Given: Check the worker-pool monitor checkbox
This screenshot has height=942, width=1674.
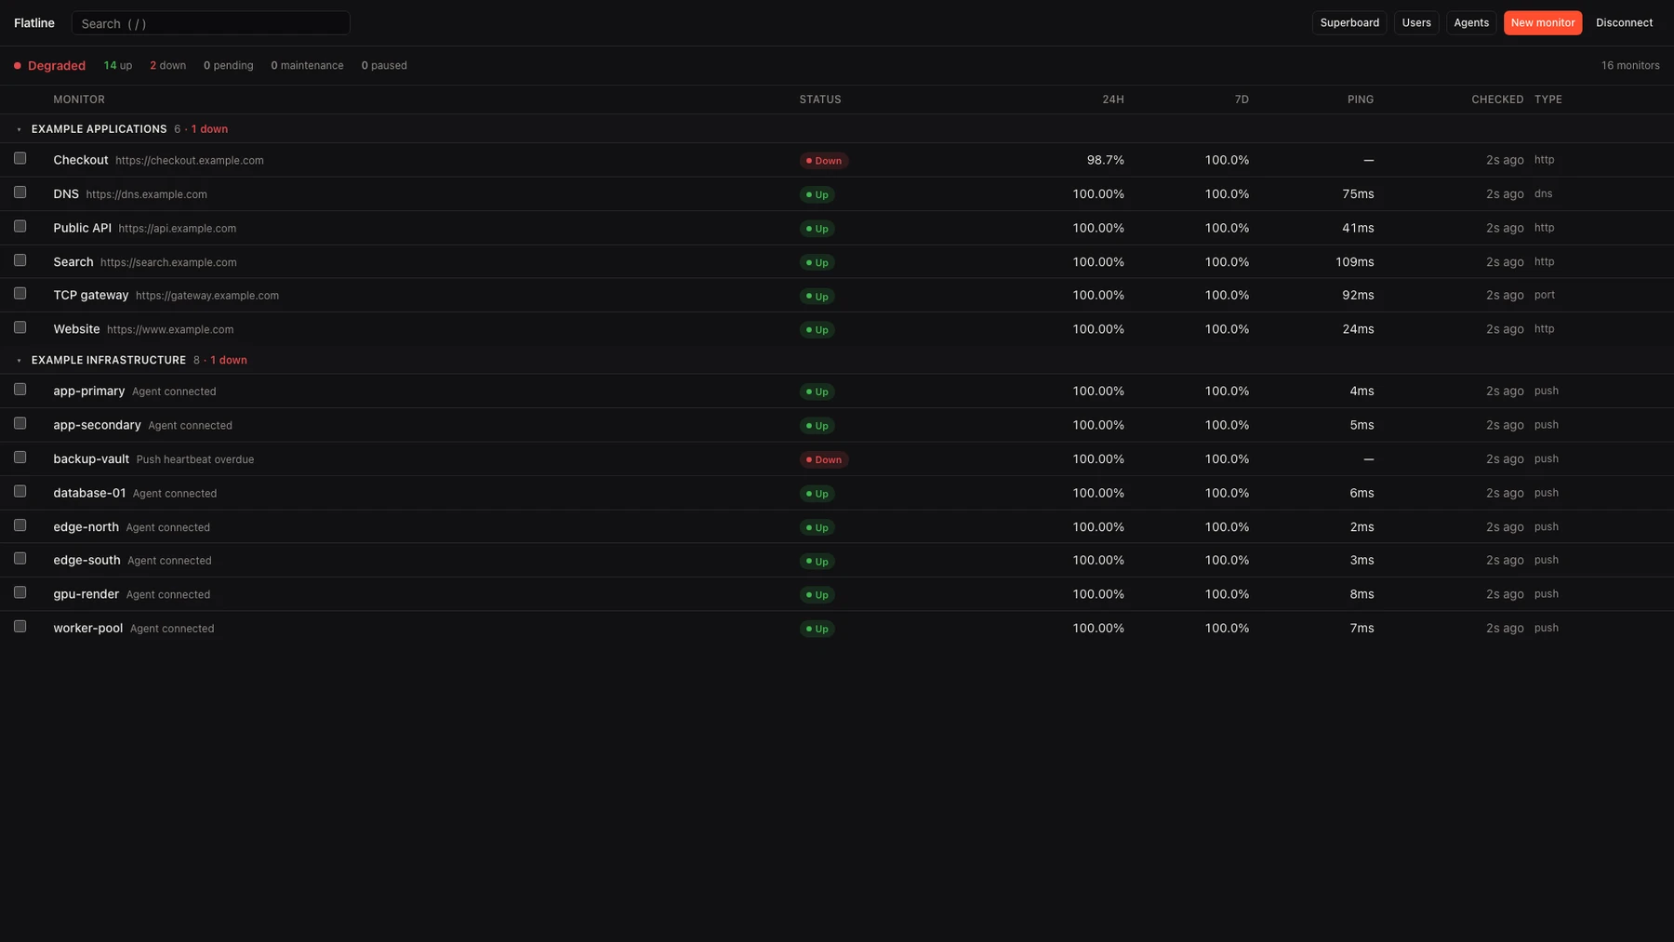Looking at the screenshot, I should 20,627.
